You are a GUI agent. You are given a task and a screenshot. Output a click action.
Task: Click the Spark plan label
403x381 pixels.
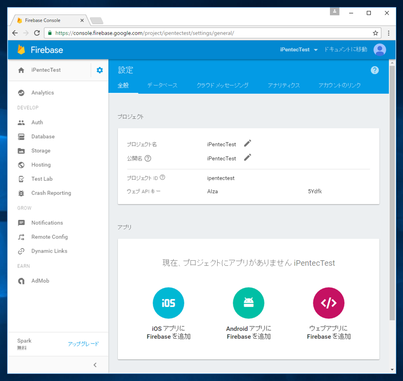pos(24,341)
